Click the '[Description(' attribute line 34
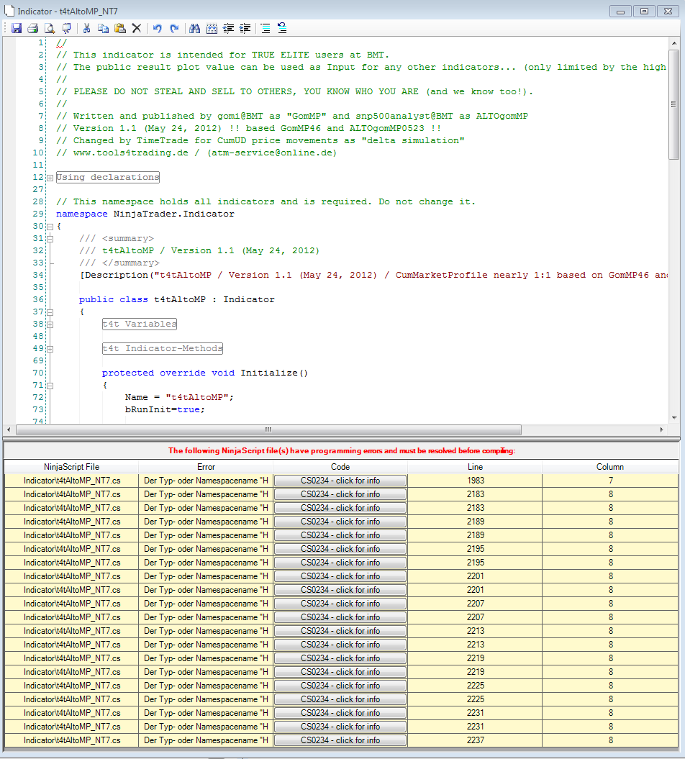 point(373,275)
